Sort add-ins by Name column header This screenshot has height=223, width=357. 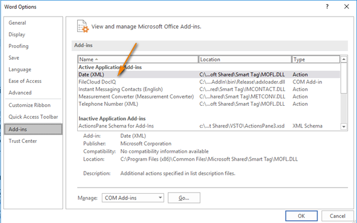138,59
